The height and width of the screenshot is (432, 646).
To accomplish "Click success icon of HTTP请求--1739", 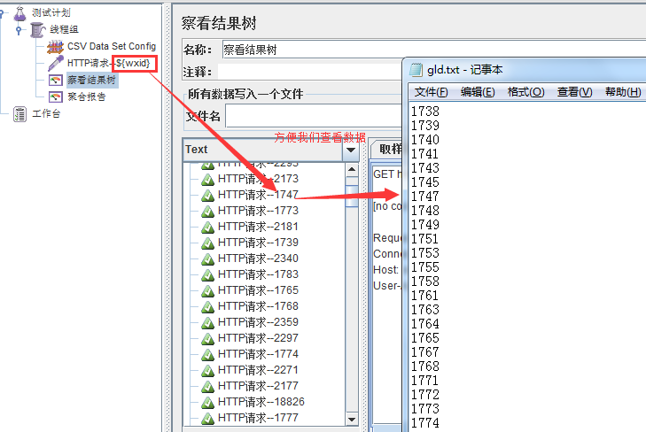I will click(x=207, y=243).
